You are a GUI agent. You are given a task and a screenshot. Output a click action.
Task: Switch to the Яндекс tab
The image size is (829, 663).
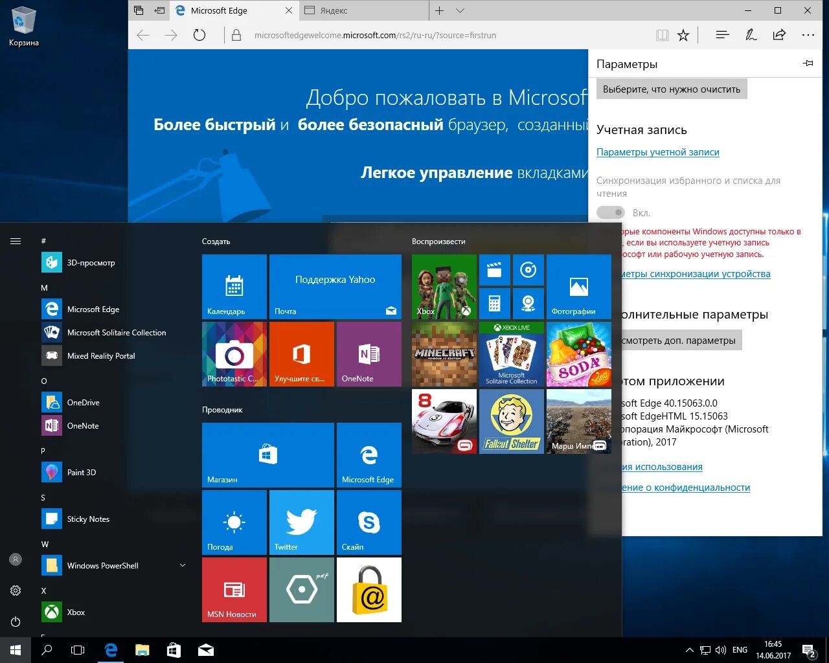363,10
